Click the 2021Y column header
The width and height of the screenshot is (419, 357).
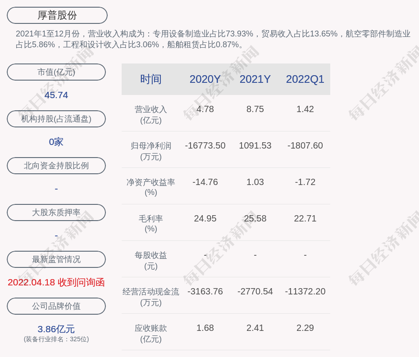255,79
